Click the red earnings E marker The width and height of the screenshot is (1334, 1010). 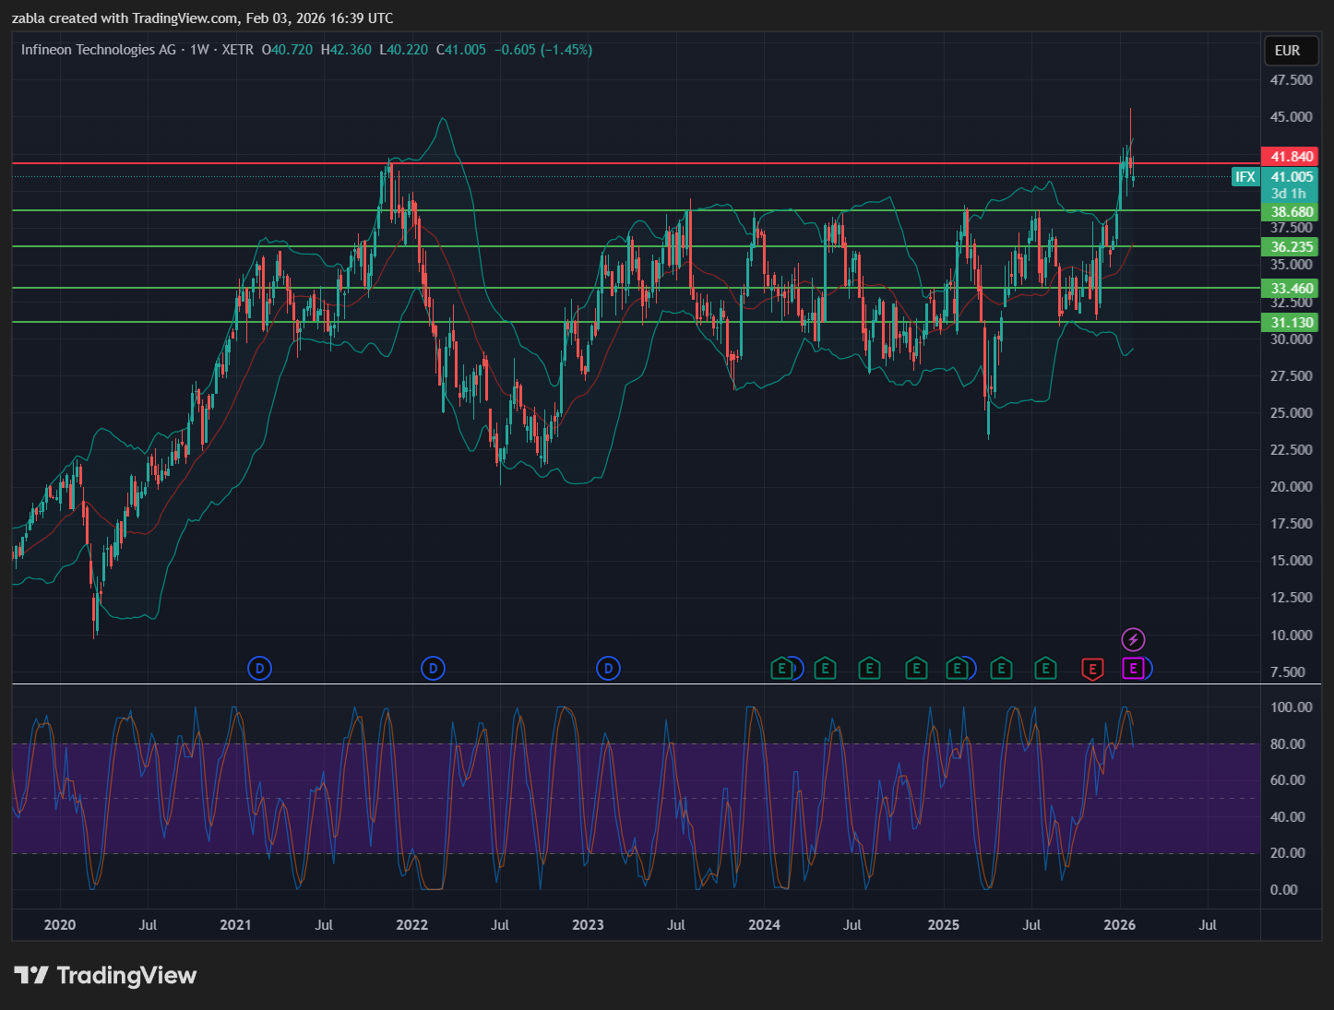(x=1092, y=669)
